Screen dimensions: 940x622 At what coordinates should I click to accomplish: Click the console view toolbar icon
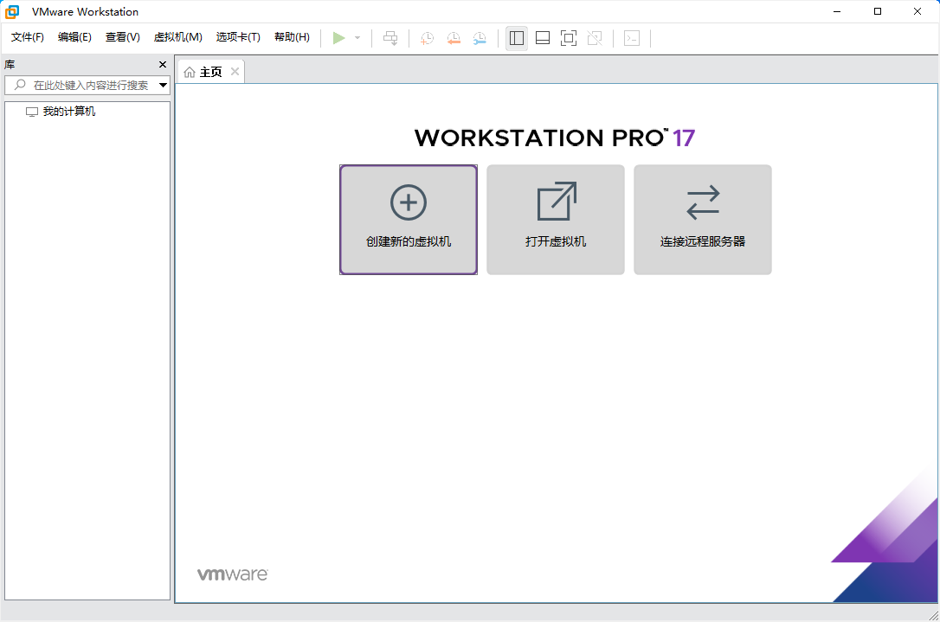[x=632, y=38]
